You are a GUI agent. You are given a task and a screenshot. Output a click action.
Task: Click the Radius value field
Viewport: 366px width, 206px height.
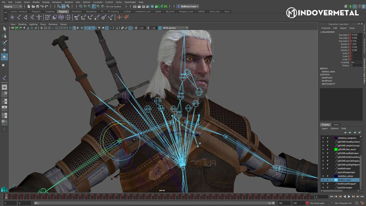point(356,65)
